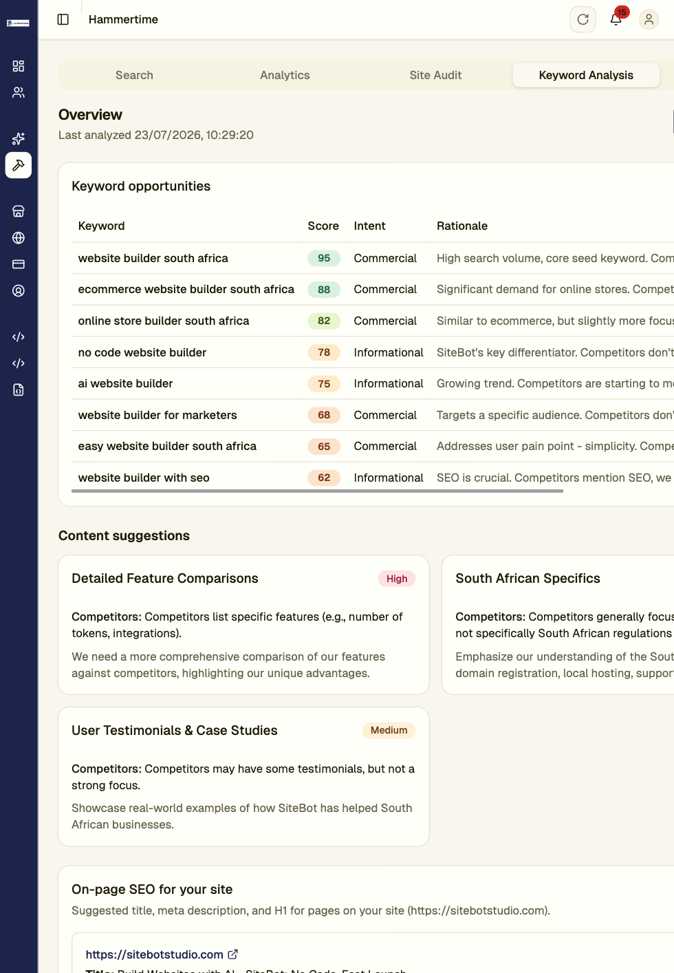674x973 pixels.
Task: Select the hammer tool icon in sidebar
Action: pyautogui.click(x=19, y=165)
